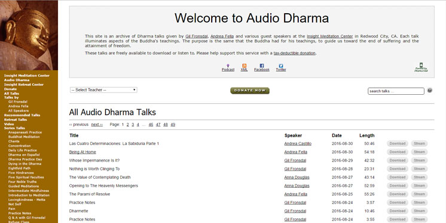446x223 pixels.
Task: Download Whose Impermanence Is It?
Action: (398, 160)
